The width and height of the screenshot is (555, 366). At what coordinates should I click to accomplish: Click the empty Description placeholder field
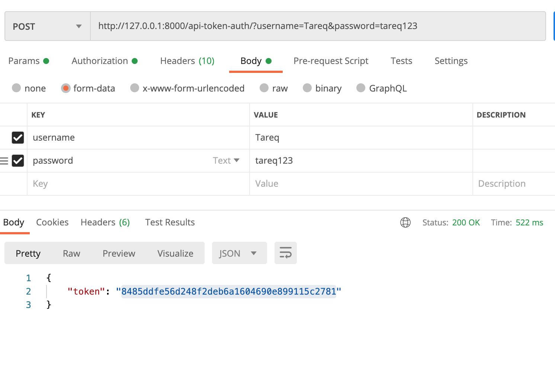514,184
